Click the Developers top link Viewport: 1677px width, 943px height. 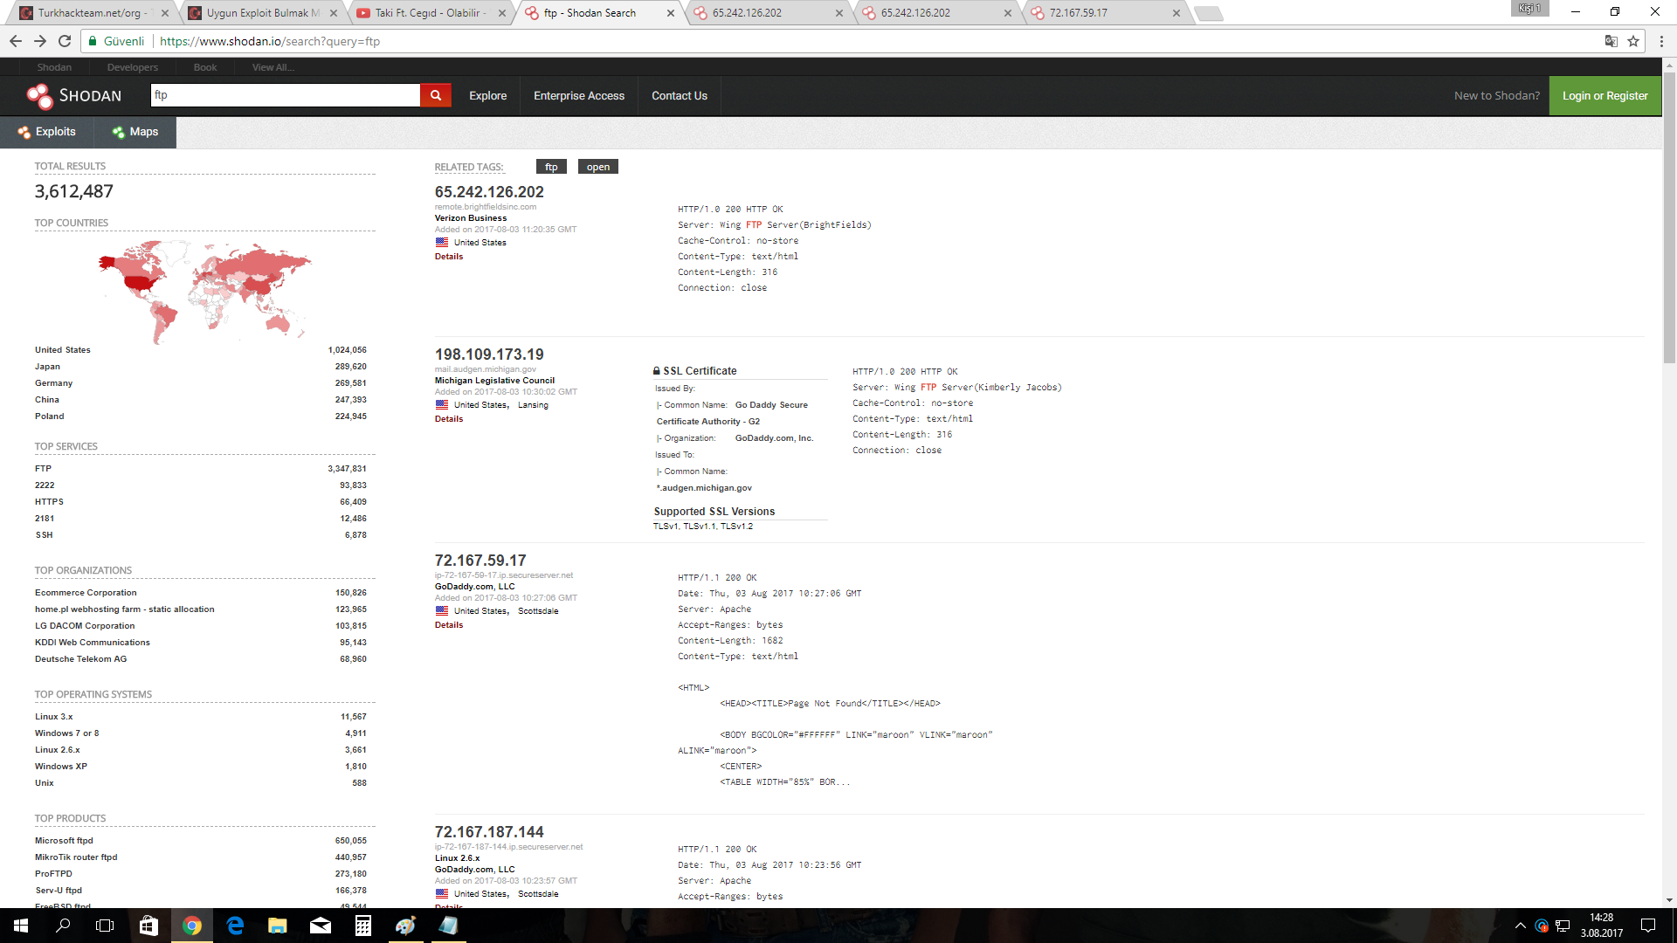(133, 67)
